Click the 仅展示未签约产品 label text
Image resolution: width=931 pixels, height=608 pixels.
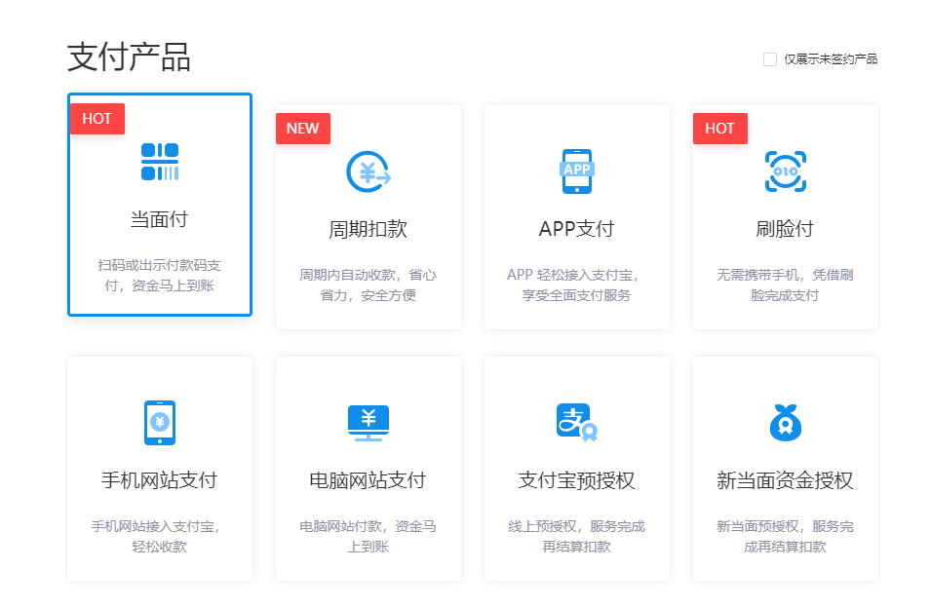click(831, 59)
